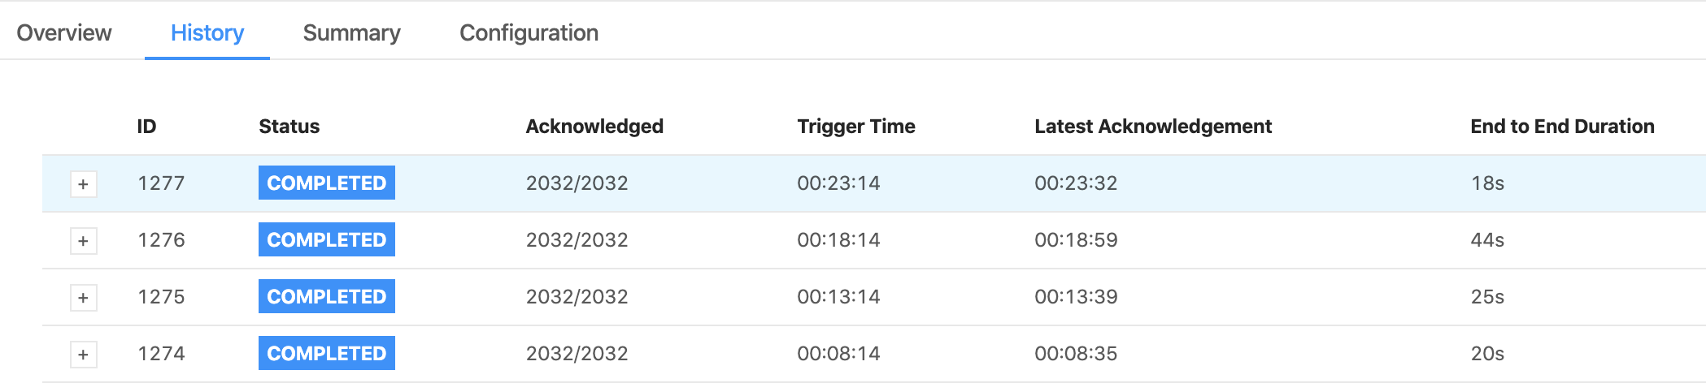Expand row for checkpoint 1275
The height and width of the screenshot is (383, 1706).
[x=83, y=298]
